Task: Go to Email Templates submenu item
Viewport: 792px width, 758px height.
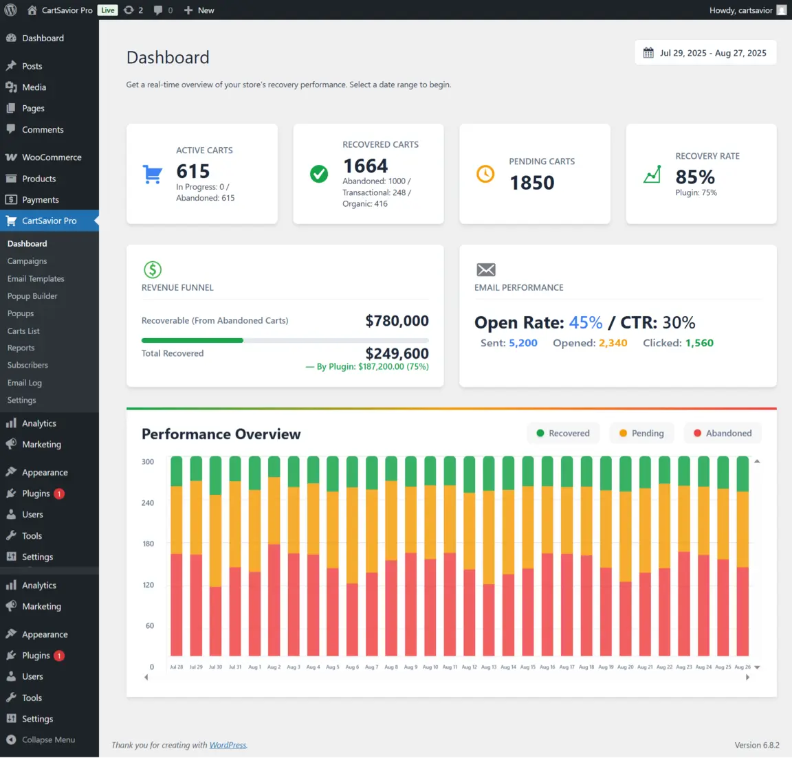Action: [x=36, y=278]
